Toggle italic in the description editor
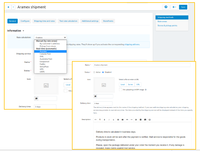 109,120
